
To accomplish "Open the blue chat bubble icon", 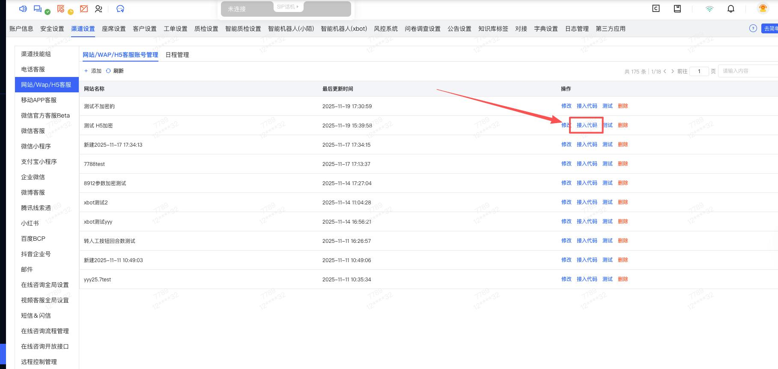I will tap(120, 9).
